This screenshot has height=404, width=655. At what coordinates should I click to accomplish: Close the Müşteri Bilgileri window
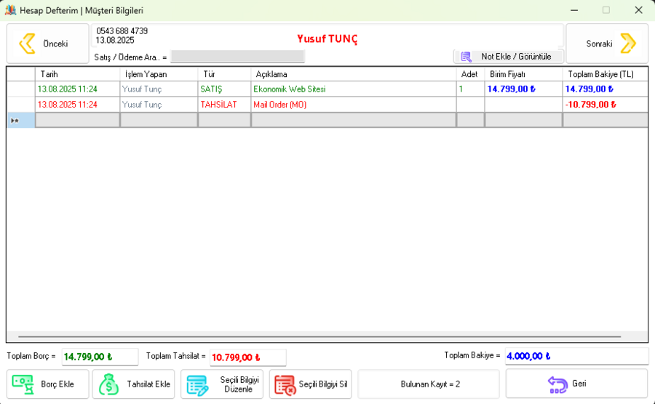pyautogui.click(x=638, y=10)
